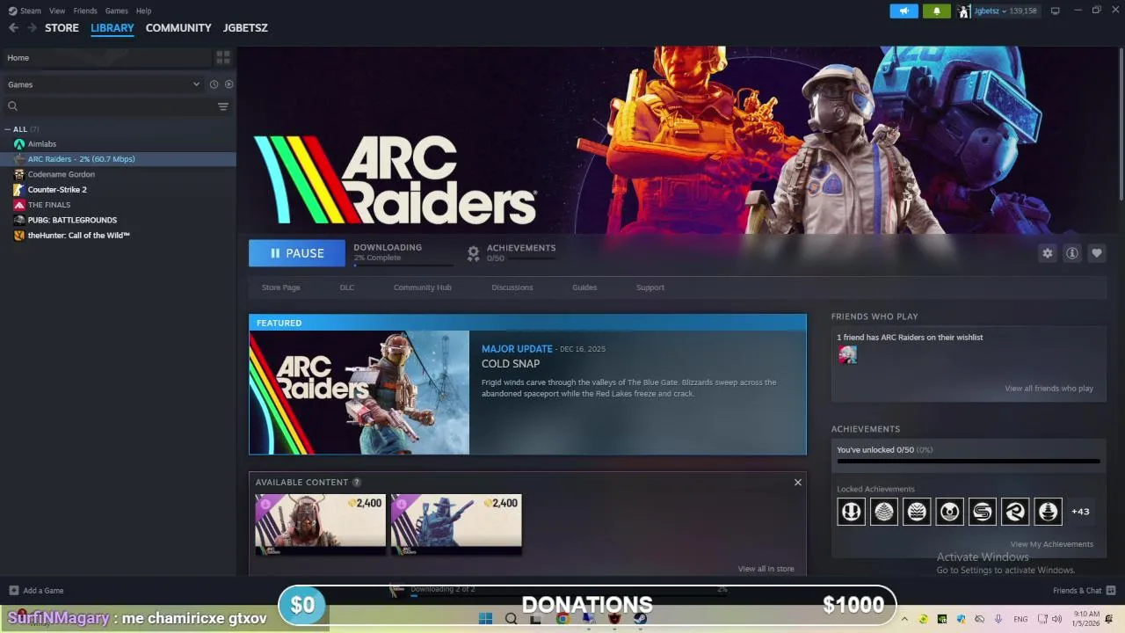Select first locked achievement icon

pyautogui.click(x=851, y=512)
